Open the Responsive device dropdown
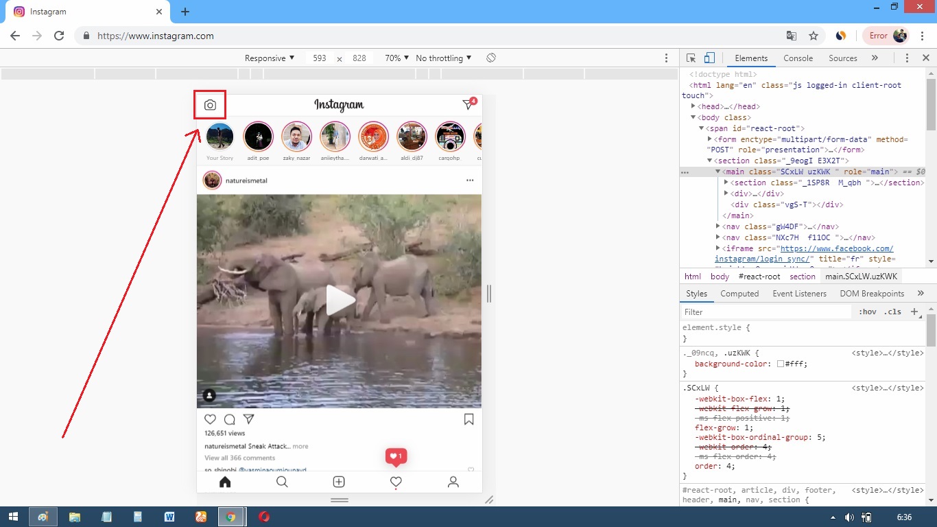The image size is (937, 527). coord(270,58)
